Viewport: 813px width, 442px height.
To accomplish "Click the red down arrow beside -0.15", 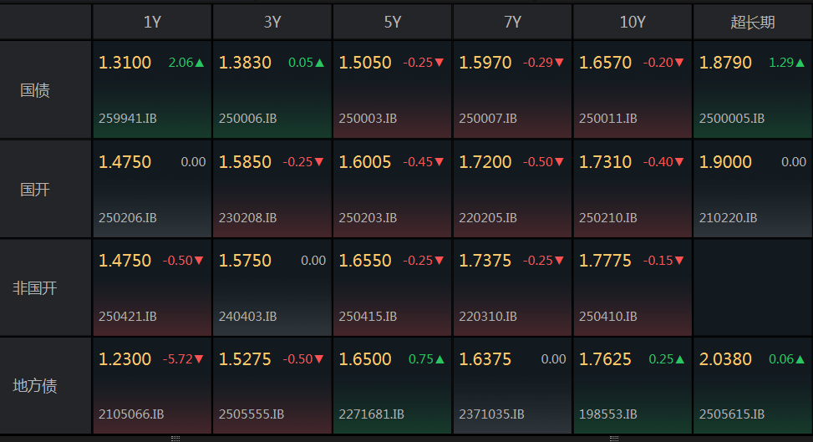I will click(679, 261).
